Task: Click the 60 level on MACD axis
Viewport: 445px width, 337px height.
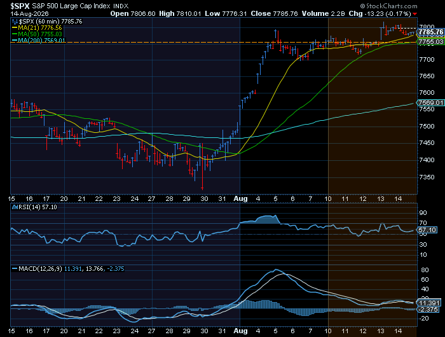Action: click(425, 280)
